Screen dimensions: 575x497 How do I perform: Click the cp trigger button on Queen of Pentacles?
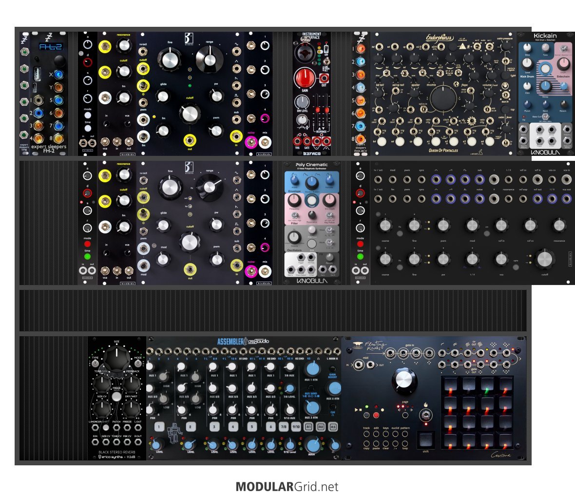[x=418, y=141]
